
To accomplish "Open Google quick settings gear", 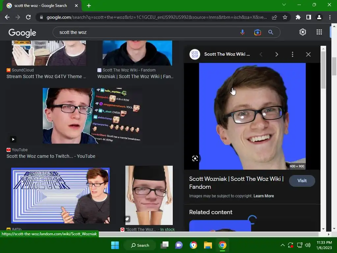I will pyautogui.click(x=303, y=32).
